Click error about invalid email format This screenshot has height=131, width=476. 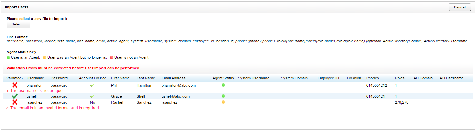[x=55, y=108]
